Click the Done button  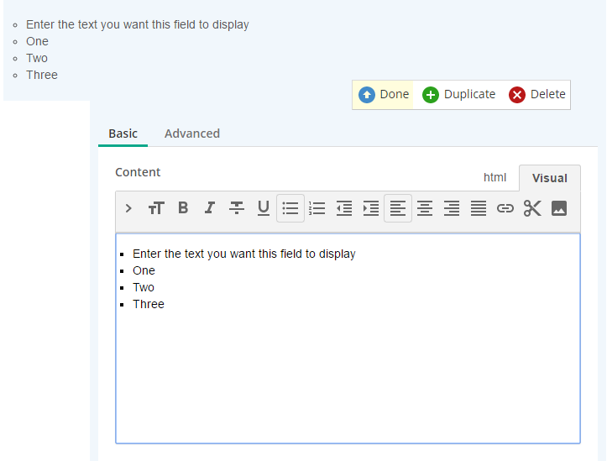[x=383, y=95]
